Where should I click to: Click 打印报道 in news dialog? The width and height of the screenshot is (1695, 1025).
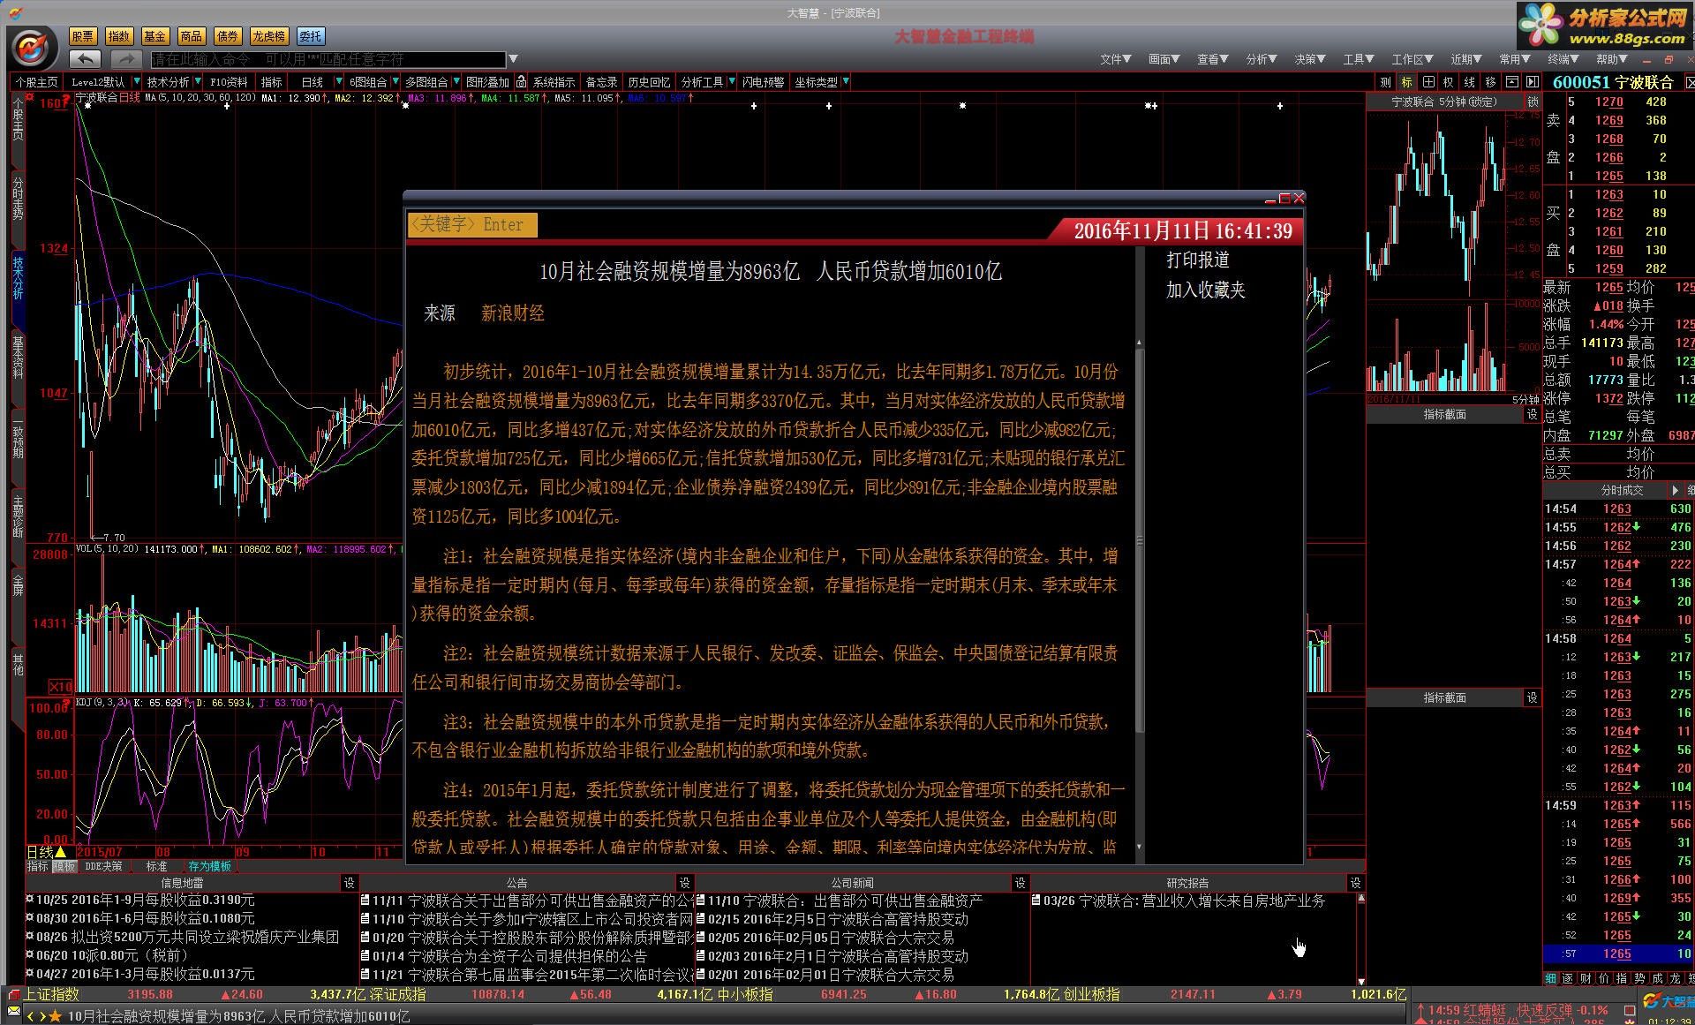click(1198, 260)
